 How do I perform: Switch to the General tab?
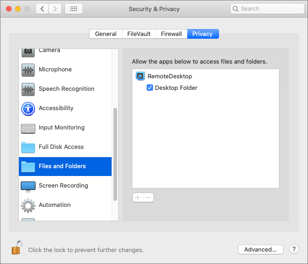pyautogui.click(x=106, y=34)
